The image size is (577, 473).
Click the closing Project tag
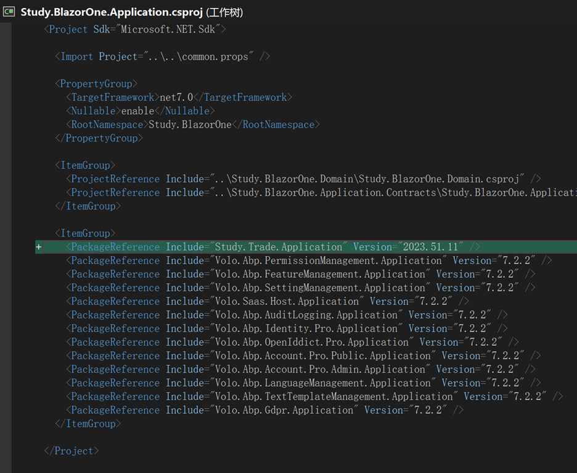click(72, 451)
